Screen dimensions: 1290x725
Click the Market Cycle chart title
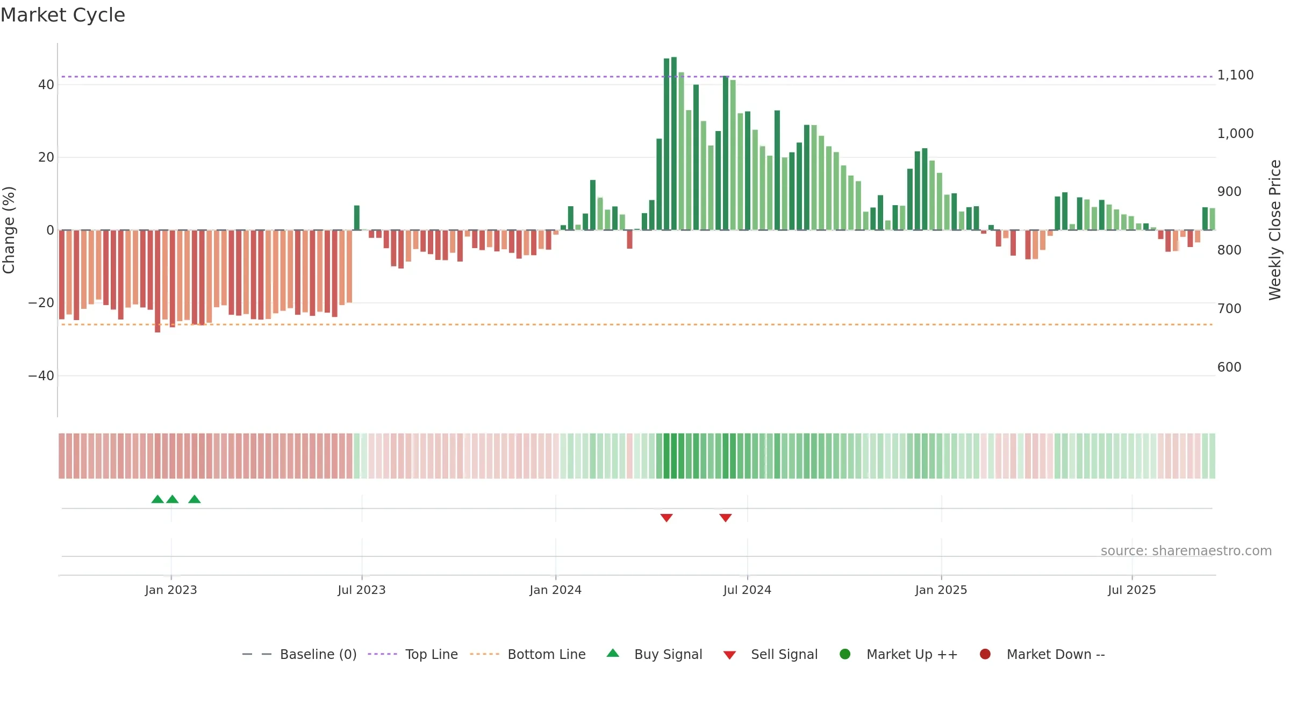pos(63,15)
